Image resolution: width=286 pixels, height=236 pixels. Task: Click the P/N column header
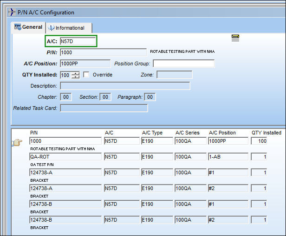34,133
